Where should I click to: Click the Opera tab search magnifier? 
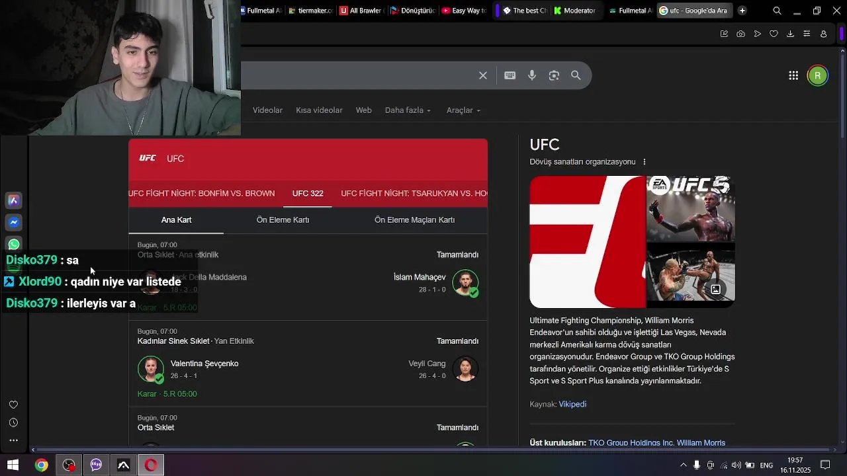[x=777, y=11]
